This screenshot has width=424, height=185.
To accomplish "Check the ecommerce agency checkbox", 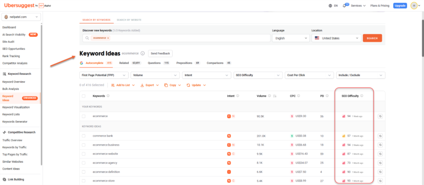I will (x=83, y=163).
